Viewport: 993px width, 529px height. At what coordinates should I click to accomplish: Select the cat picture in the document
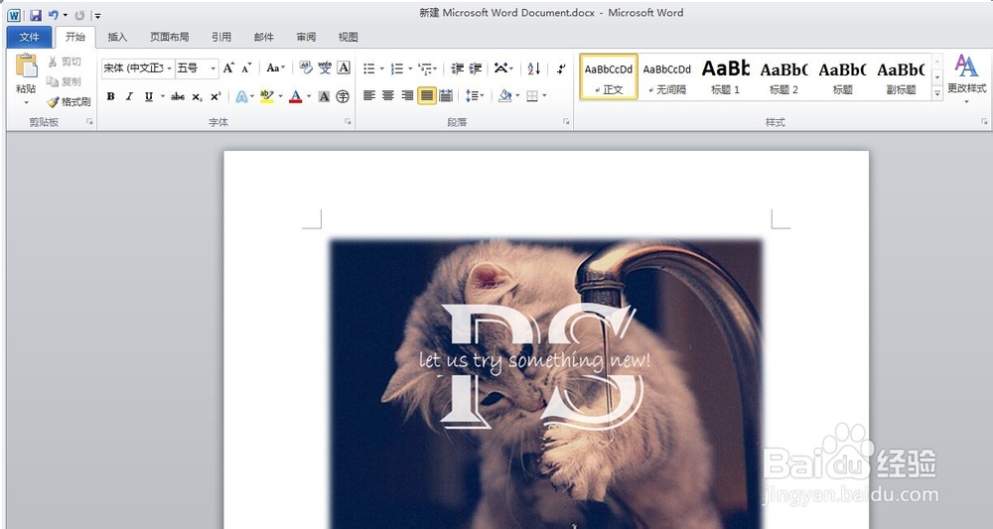coord(546,383)
